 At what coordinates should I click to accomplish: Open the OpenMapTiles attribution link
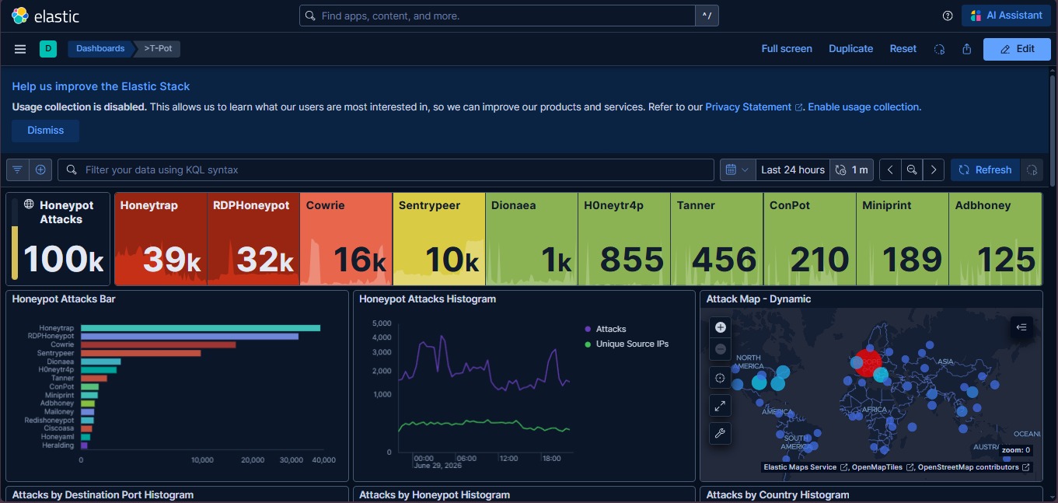(882, 467)
